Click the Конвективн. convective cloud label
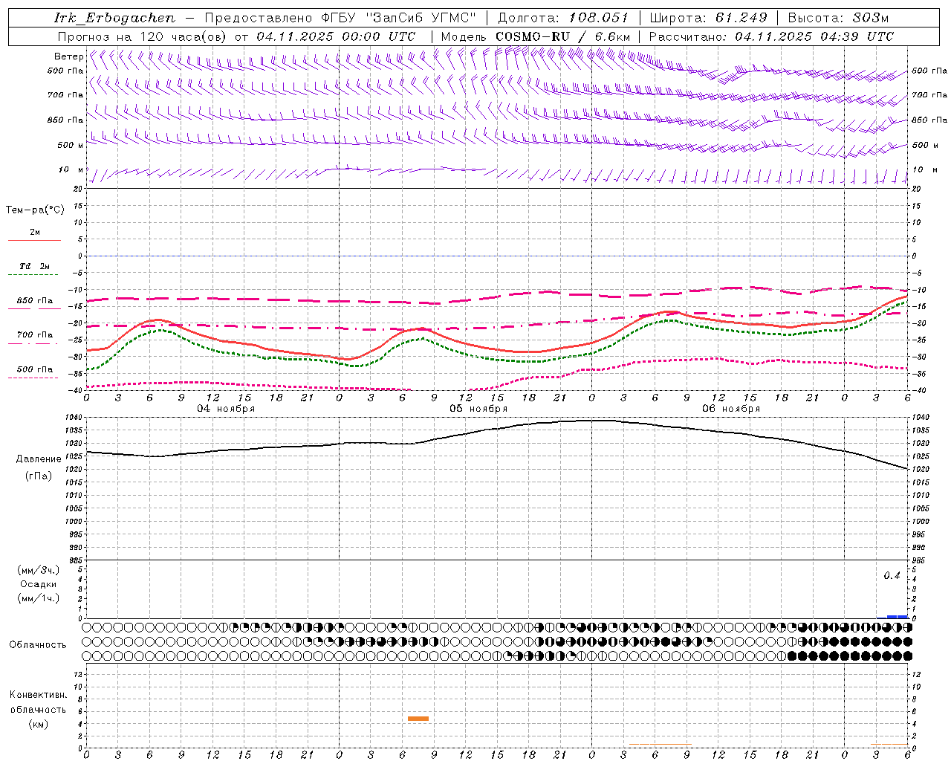 [x=38, y=695]
